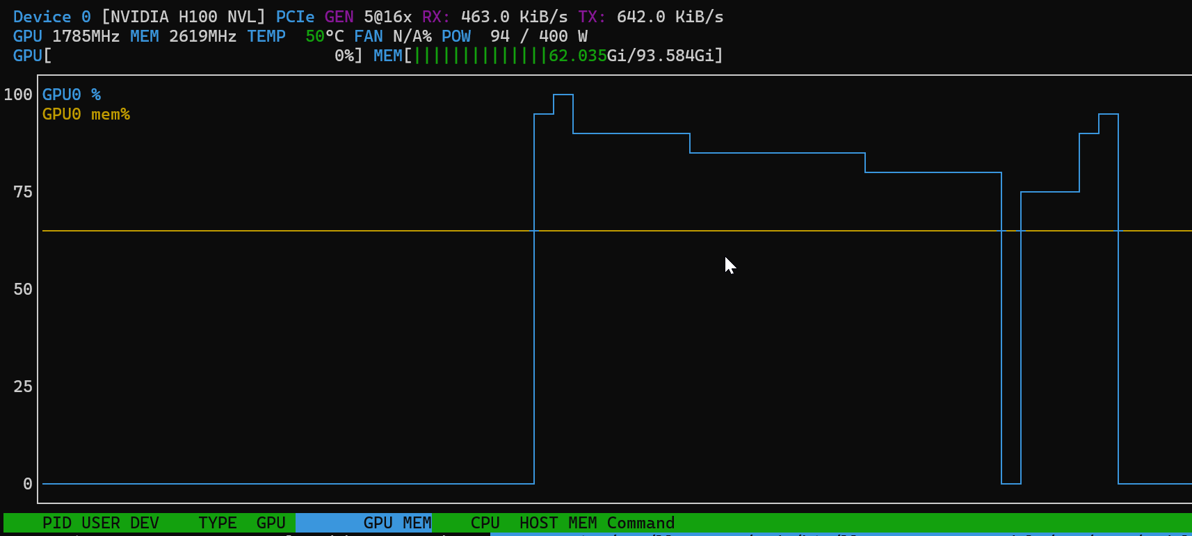The width and height of the screenshot is (1192, 536).
Task: Click the '100' y-axis label
Action: 18,95
